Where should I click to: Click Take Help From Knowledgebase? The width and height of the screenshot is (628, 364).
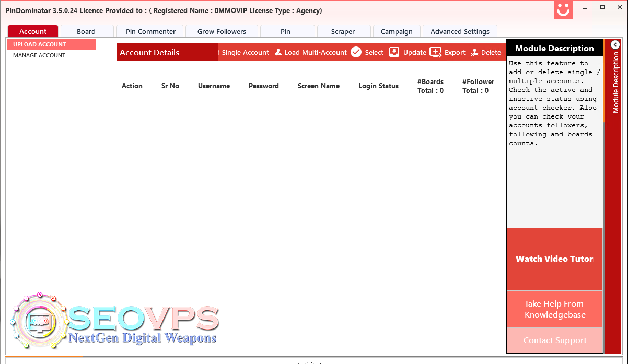pyautogui.click(x=555, y=309)
